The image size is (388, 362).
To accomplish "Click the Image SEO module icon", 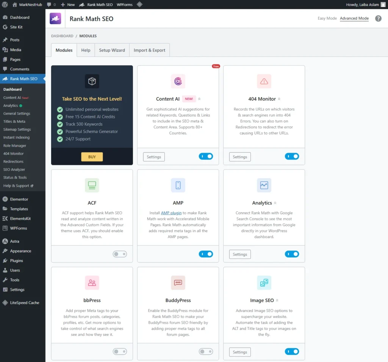I will [x=264, y=282].
